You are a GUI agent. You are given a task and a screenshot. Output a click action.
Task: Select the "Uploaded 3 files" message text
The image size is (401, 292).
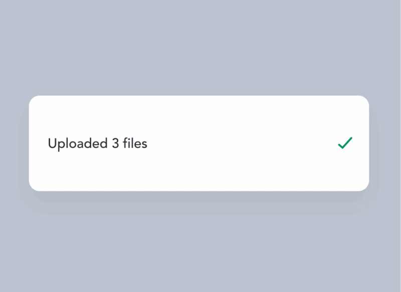(x=97, y=144)
